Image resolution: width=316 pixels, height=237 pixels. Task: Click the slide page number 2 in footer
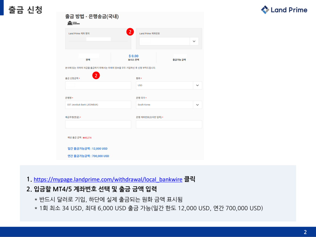(305, 232)
